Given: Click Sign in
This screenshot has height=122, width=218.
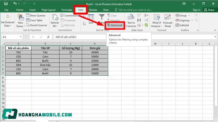Looking at the screenshot, I should 196,10.
